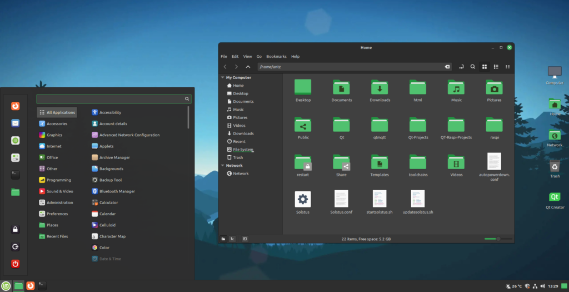
Task: Open the mail client favorite in menu sidebar
Action: (15, 123)
